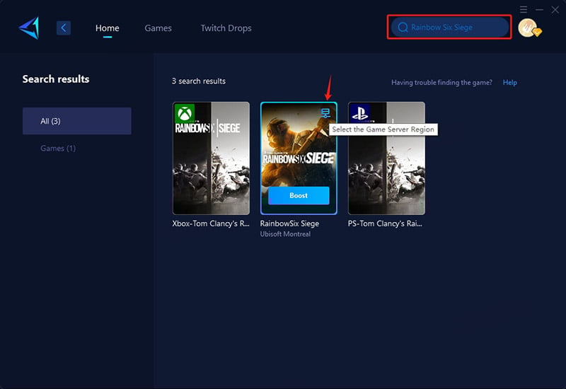Click the Search results heading
The height and width of the screenshot is (389, 566).
56,79
